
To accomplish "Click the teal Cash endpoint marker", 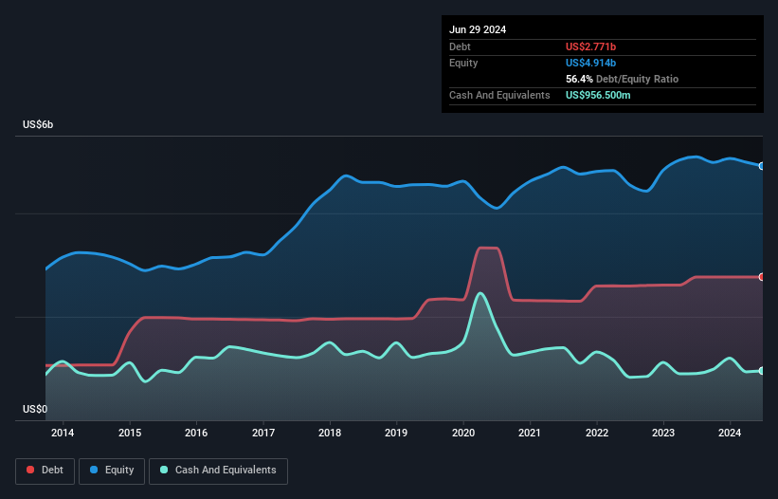I will pyautogui.click(x=762, y=371).
